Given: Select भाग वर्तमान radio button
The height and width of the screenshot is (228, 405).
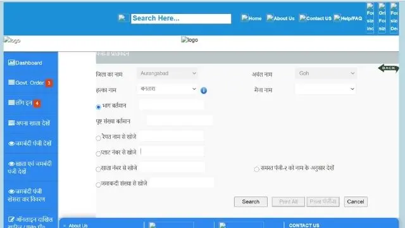Looking at the screenshot, I should tap(98, 107).
